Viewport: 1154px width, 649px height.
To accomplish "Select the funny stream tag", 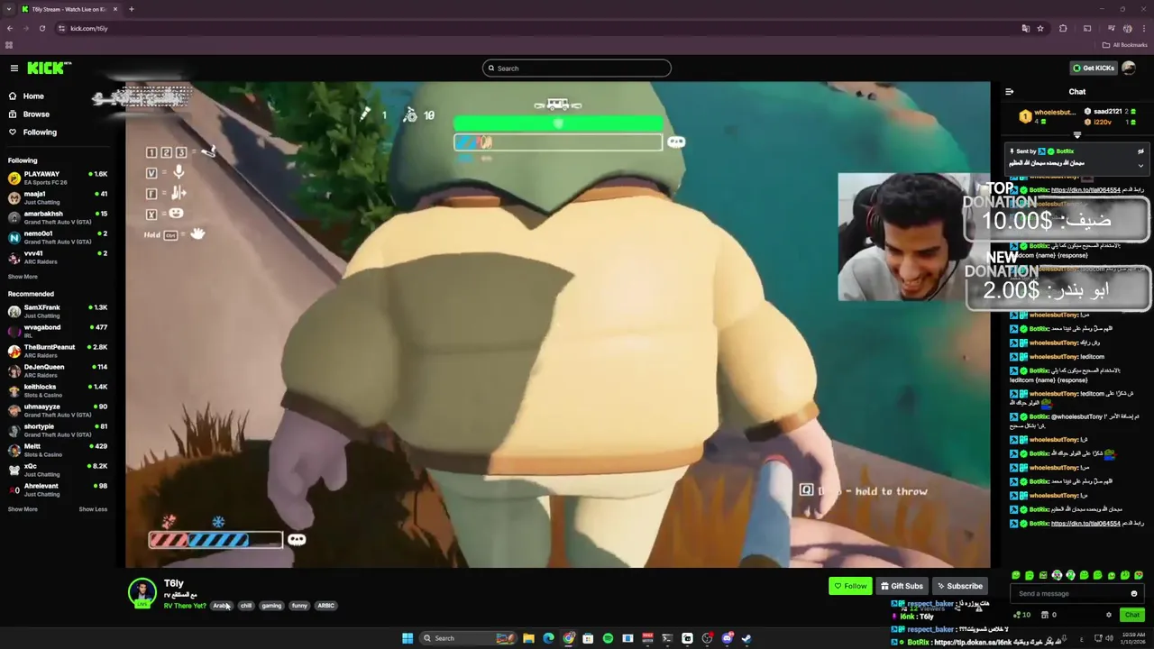I will click(299, 606).
